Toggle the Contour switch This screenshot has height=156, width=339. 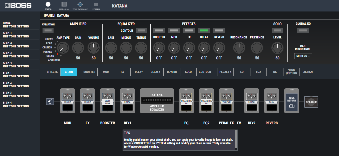coord(142,30)
